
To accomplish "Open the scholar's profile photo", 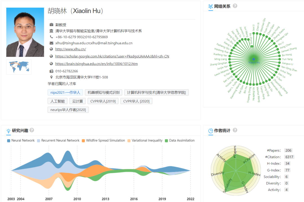I will 25,32.
